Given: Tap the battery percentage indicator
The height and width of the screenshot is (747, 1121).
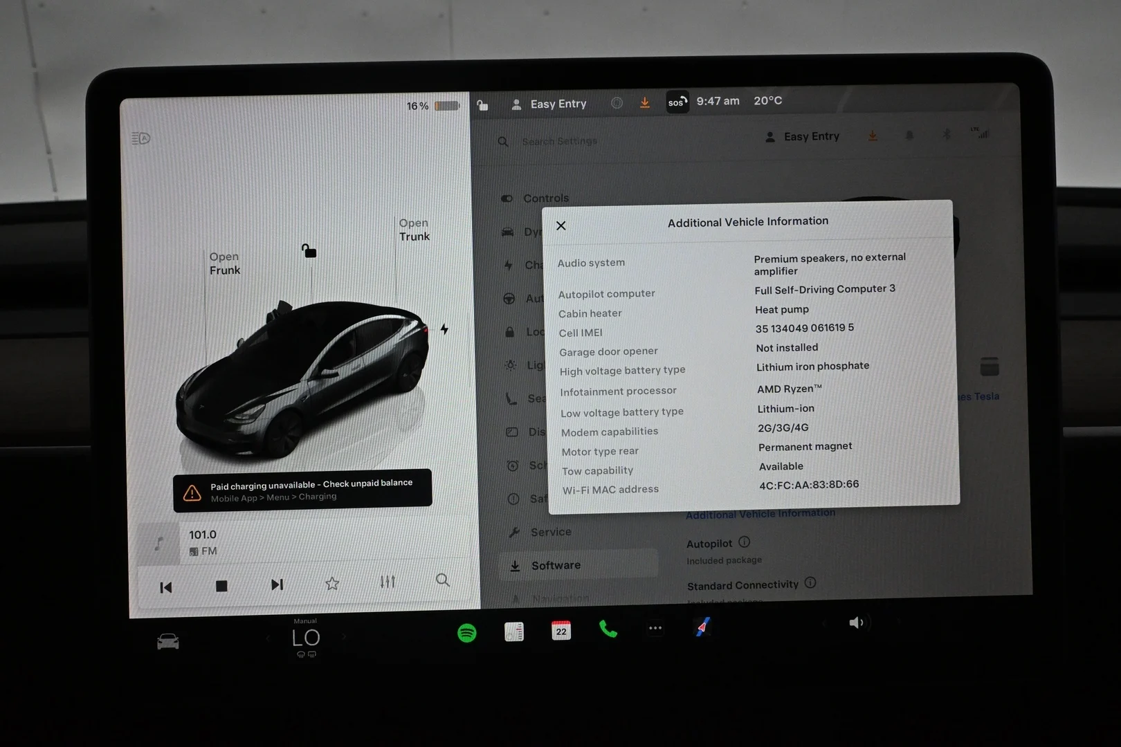Looking at the screenshot, I should click(x=433, y=106).
